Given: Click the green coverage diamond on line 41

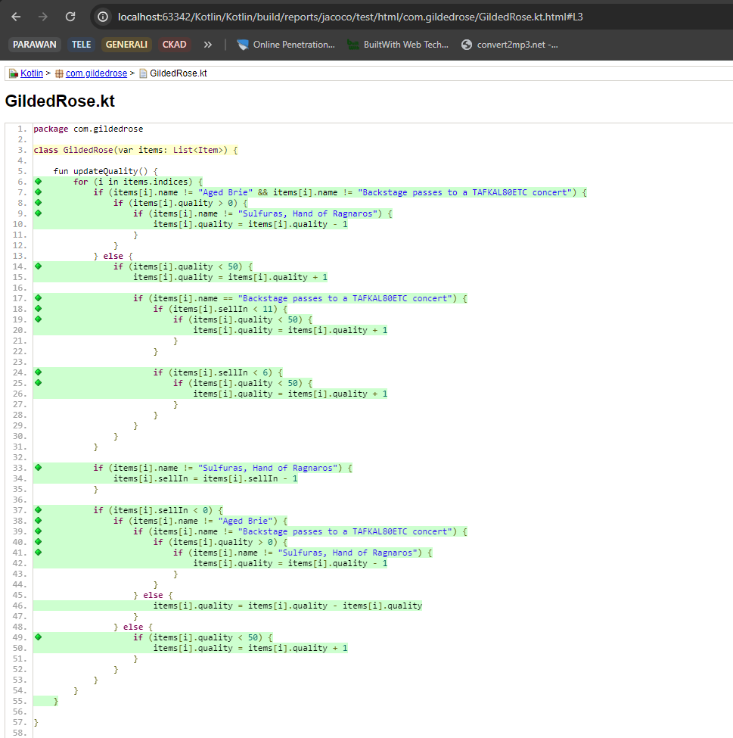Looking at the screenshot, I should [38, 553].
